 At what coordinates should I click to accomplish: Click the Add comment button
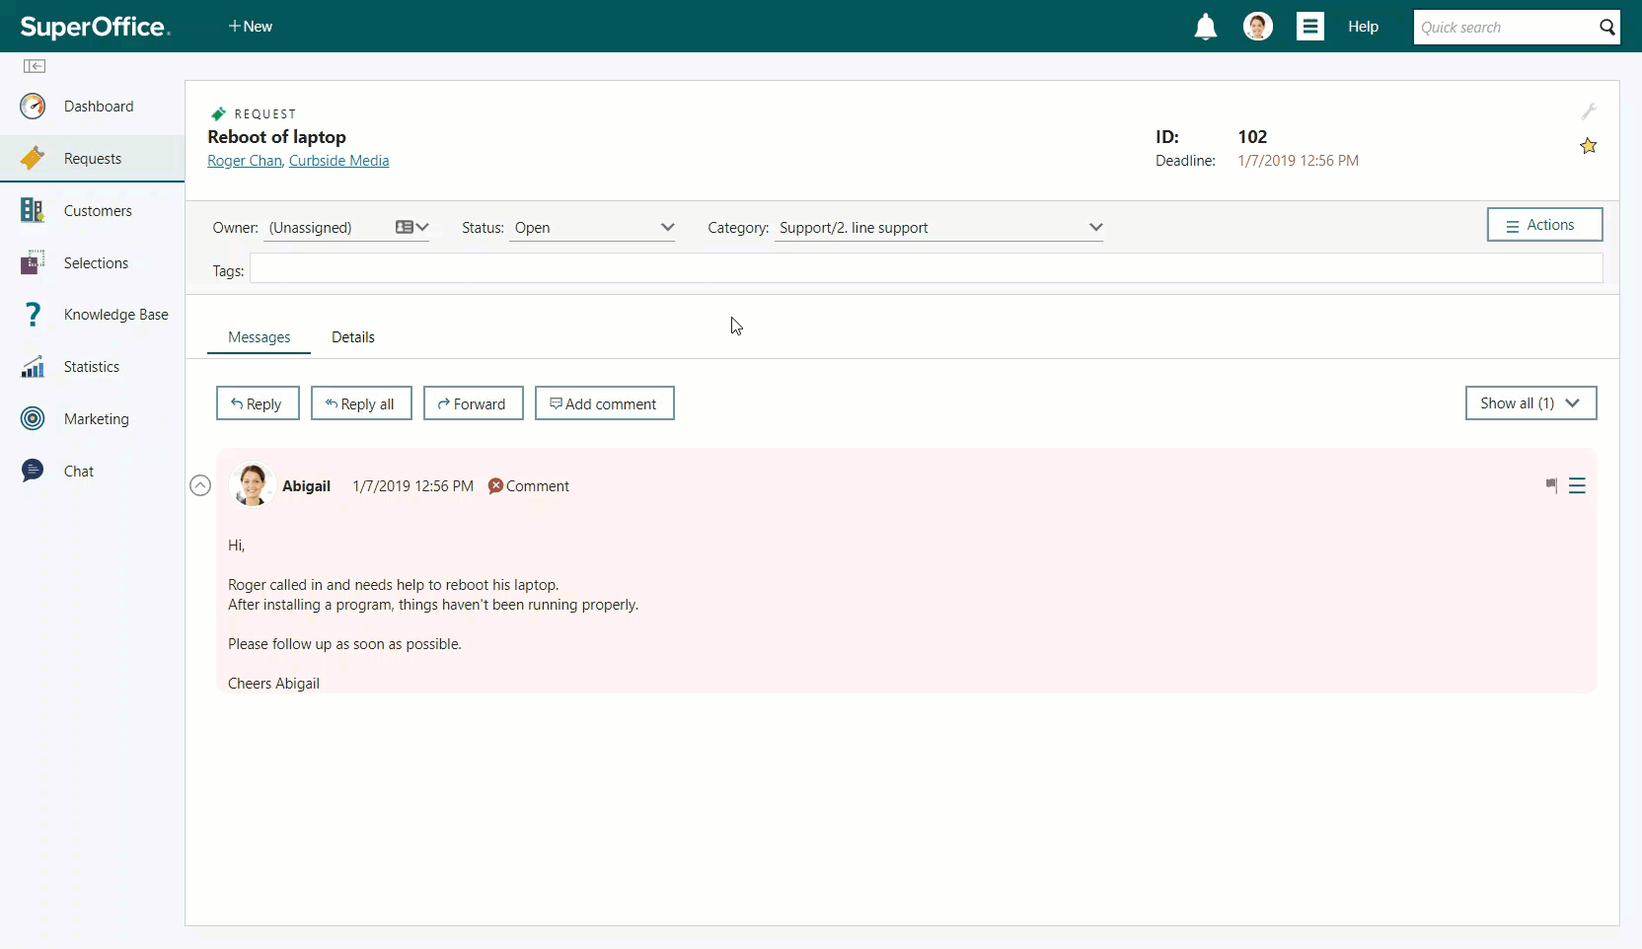click(604, 403)
